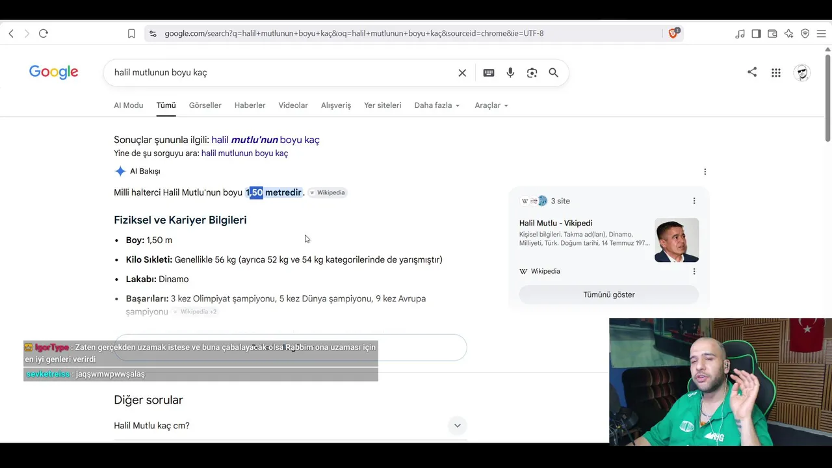Open Brave Shields lion icon

673,33
